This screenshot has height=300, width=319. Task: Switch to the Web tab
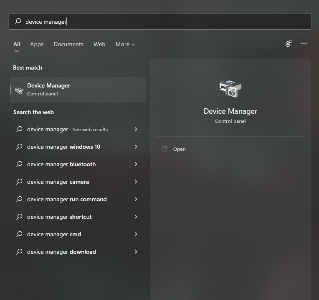(99, 44)
